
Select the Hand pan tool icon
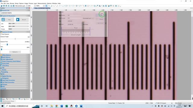point(46,6)
